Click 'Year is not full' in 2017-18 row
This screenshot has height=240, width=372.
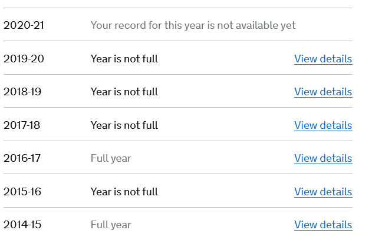pyautogui.click(x=124, y=125)
